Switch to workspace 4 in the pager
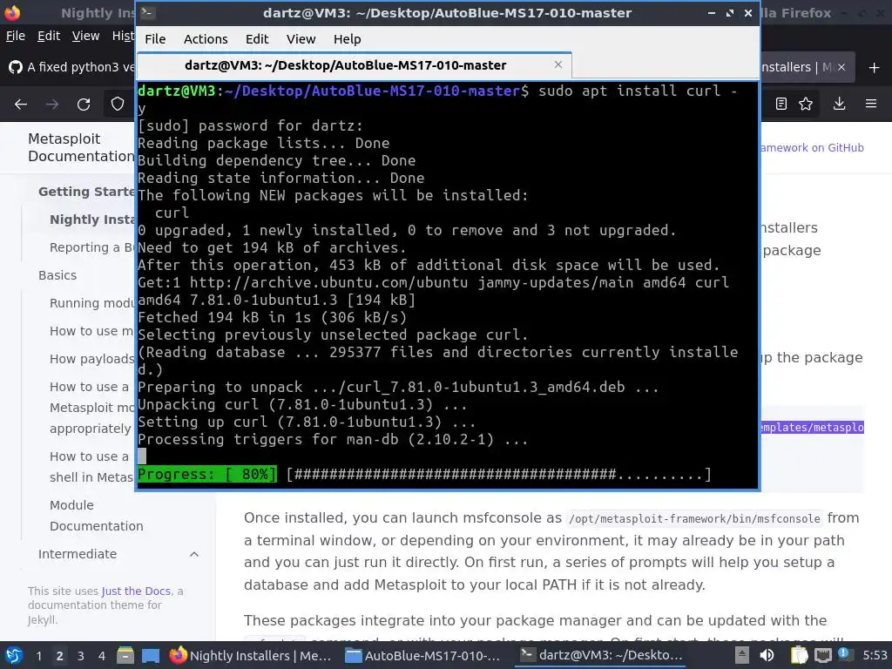 tap(101, 656)
